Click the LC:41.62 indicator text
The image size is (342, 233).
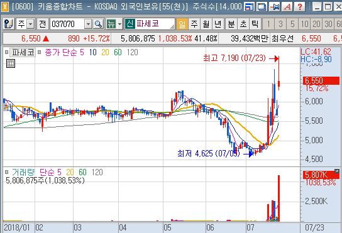pyautogui.click(x=316, y=51)
